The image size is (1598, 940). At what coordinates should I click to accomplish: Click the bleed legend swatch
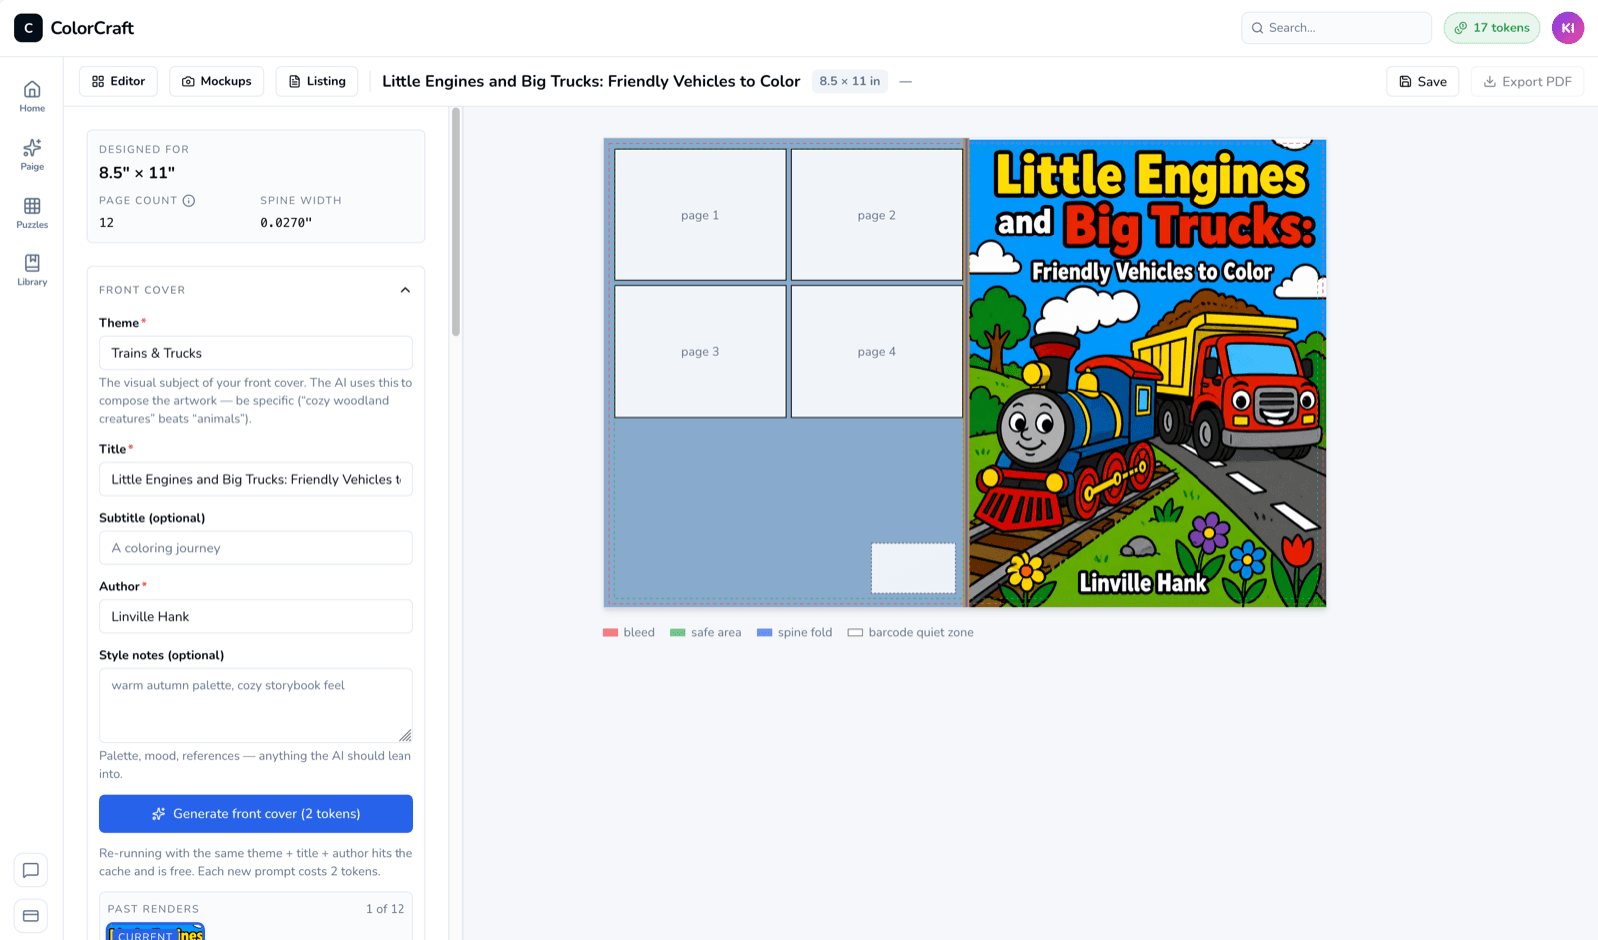click(611, 632)
